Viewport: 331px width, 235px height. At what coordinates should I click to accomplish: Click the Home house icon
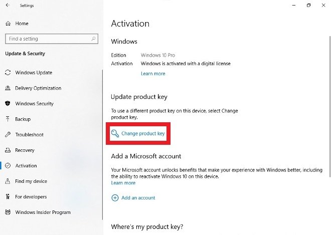click(x=8, y=24)
